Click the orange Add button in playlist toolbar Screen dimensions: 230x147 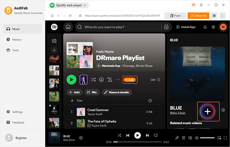point(130,79)
